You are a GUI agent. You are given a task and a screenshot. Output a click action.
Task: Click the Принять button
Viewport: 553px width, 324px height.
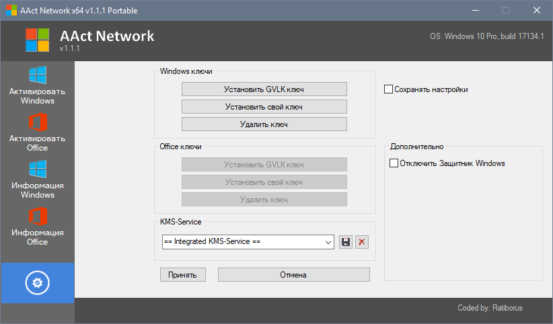[x=183, y=275]
